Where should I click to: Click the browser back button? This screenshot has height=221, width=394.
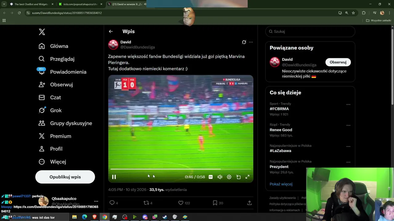pos(5,13)
